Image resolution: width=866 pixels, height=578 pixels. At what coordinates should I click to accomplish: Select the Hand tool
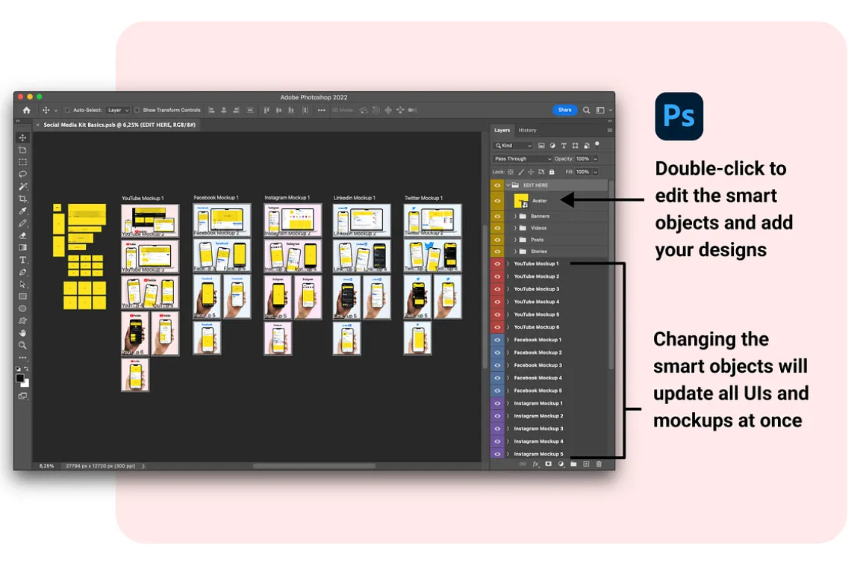click(x=22, y=332)
